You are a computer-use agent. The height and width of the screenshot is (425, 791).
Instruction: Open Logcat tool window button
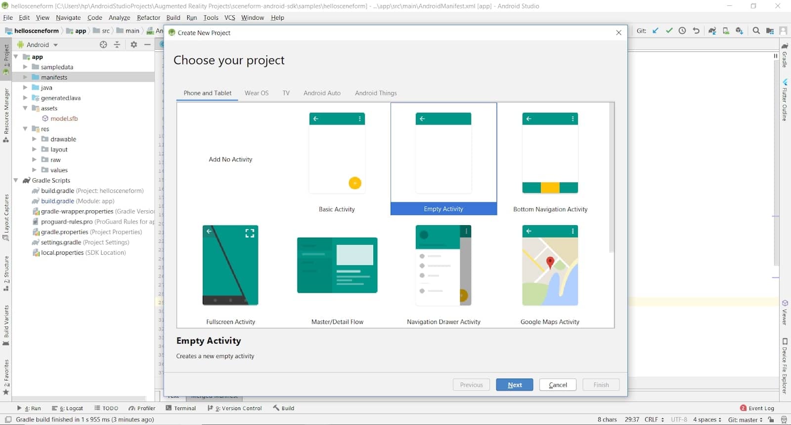click(x=68, y=408)
